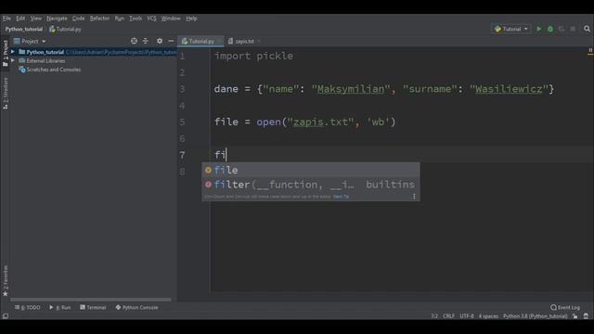
Task: Click on "import pickle" code line
Action: click(253, 56)
